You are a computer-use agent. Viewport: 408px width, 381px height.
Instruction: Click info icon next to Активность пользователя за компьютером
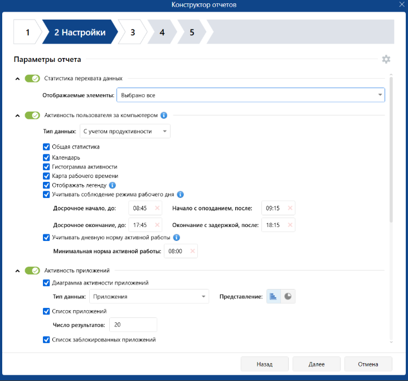164,115
